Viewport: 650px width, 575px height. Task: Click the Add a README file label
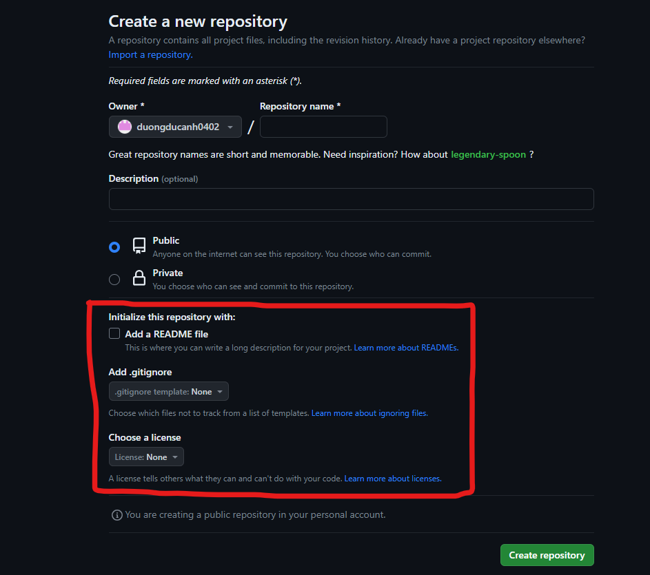[x=167, y=334]
